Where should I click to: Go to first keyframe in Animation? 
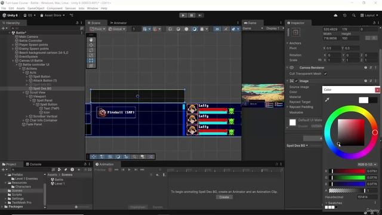[x=116, y=170]
